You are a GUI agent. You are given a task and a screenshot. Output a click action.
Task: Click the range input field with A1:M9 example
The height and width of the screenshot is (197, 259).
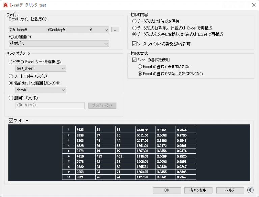[50, 106]
